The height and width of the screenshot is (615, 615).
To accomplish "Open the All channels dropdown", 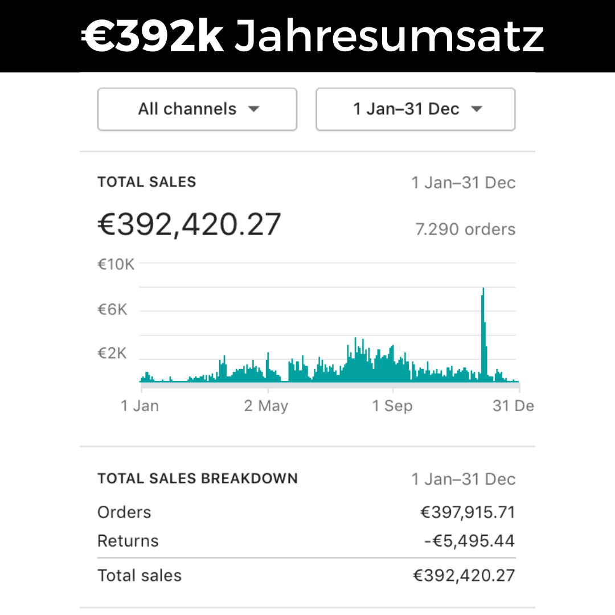I will (197, 109).
